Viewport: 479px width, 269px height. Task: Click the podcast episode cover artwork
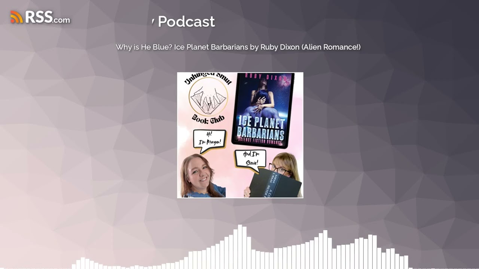[240, 135]
